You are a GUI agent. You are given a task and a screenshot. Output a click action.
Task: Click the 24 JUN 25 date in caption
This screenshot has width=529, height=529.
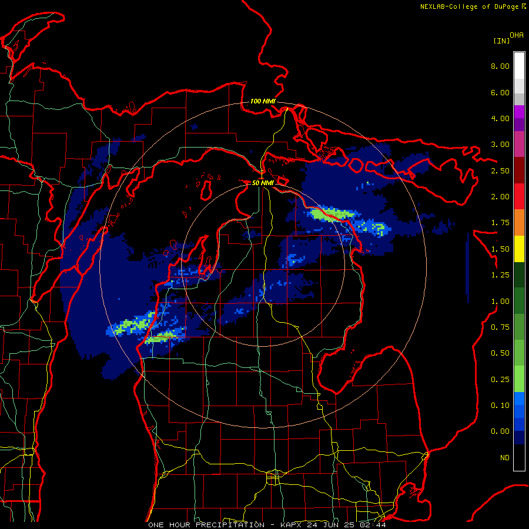[332, 525]
